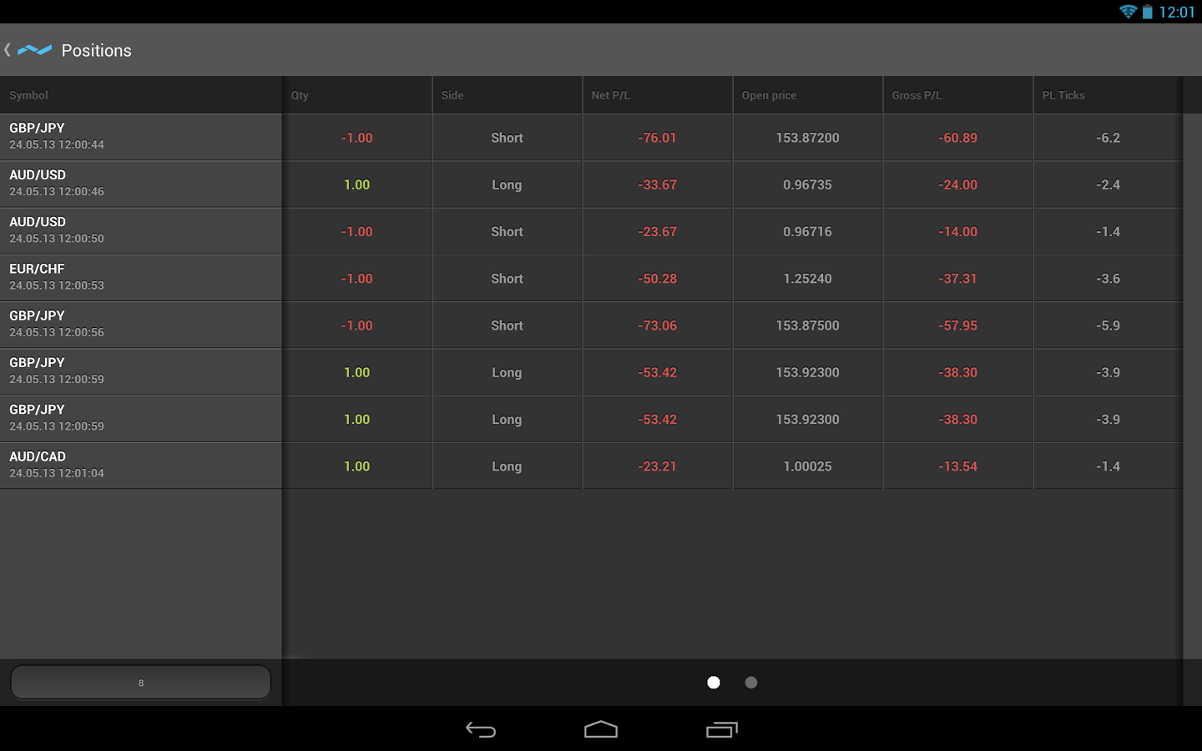Tap open price 1.00025
Viewport: 1202px width, 751px height.
pos(807,466)
